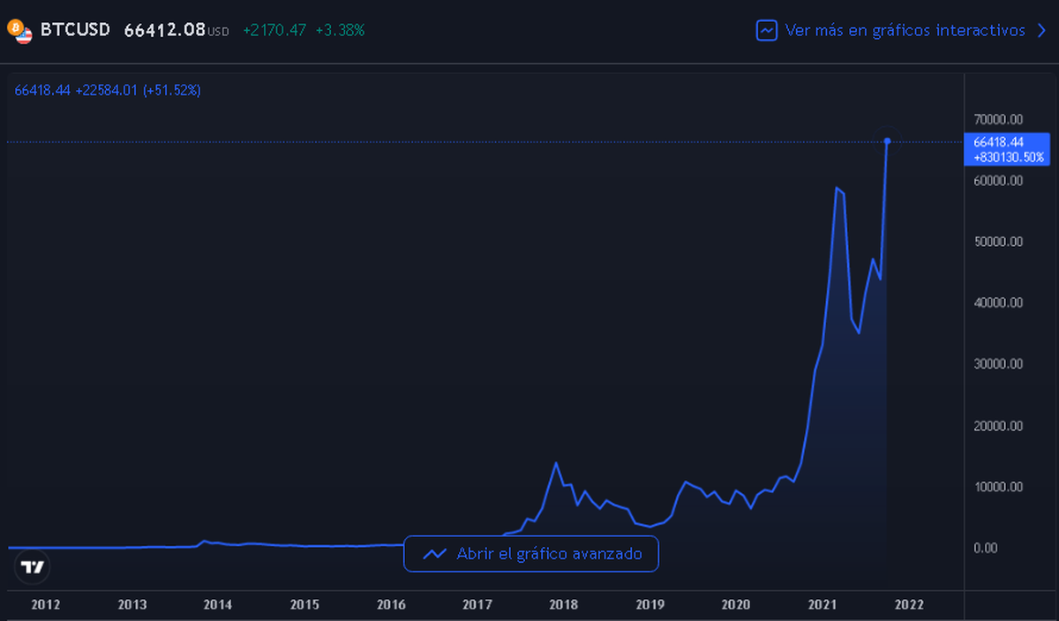This screenshot has width=1059, height=621.
Task: Click the 70000.00 price axis label
Action: pyautogui.click(x=997, y=119)
